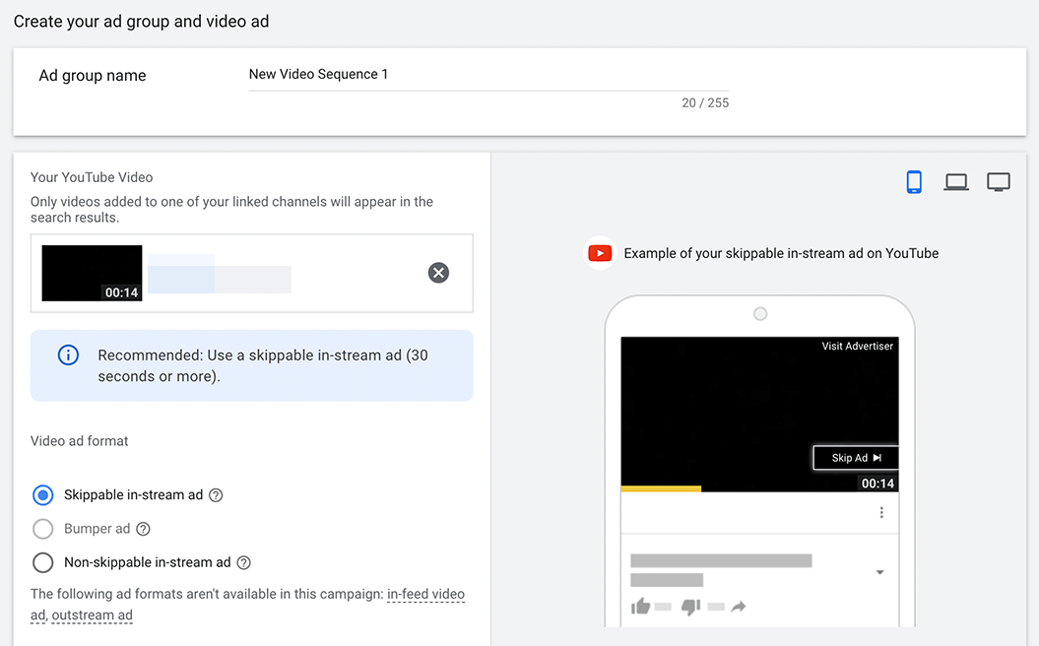The height and width of the screenshot is (646, 1039).
Task: Select Skippable in-stream ad format
Action: coord(43,495)
